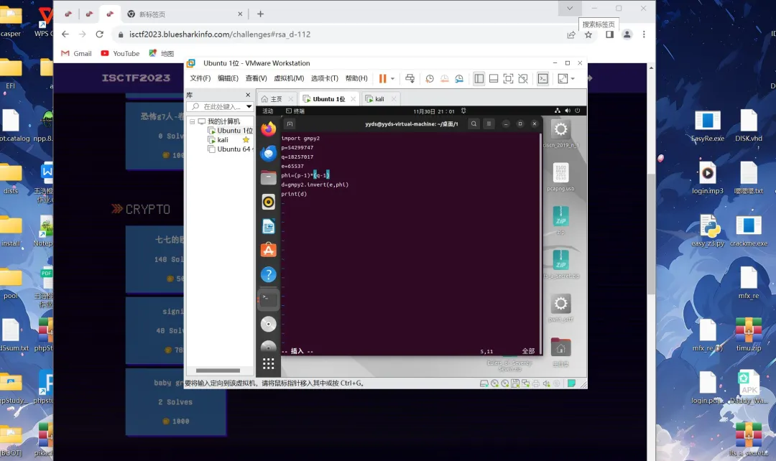Open the power options dropdown beside pause
Image resolution: width=776 pixels, height=461 pixels.
392,79
